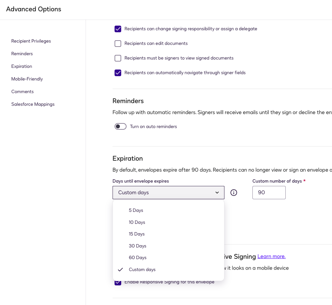Select 5 Days from the dropdown

[168, 210]
